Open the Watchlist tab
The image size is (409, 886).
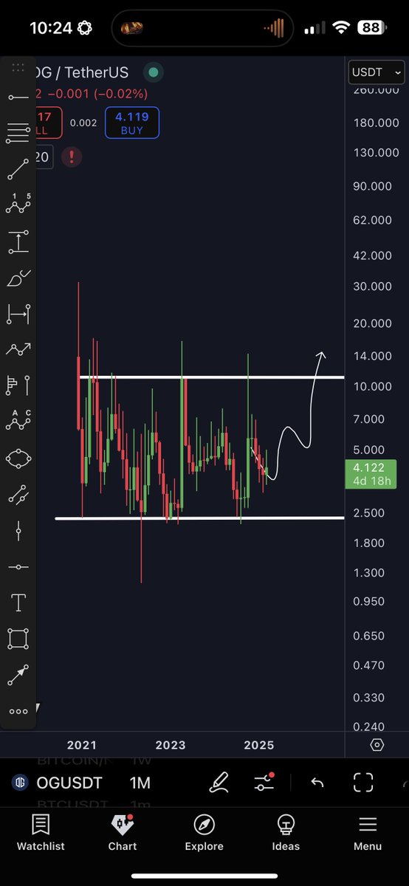click(41, 833)
